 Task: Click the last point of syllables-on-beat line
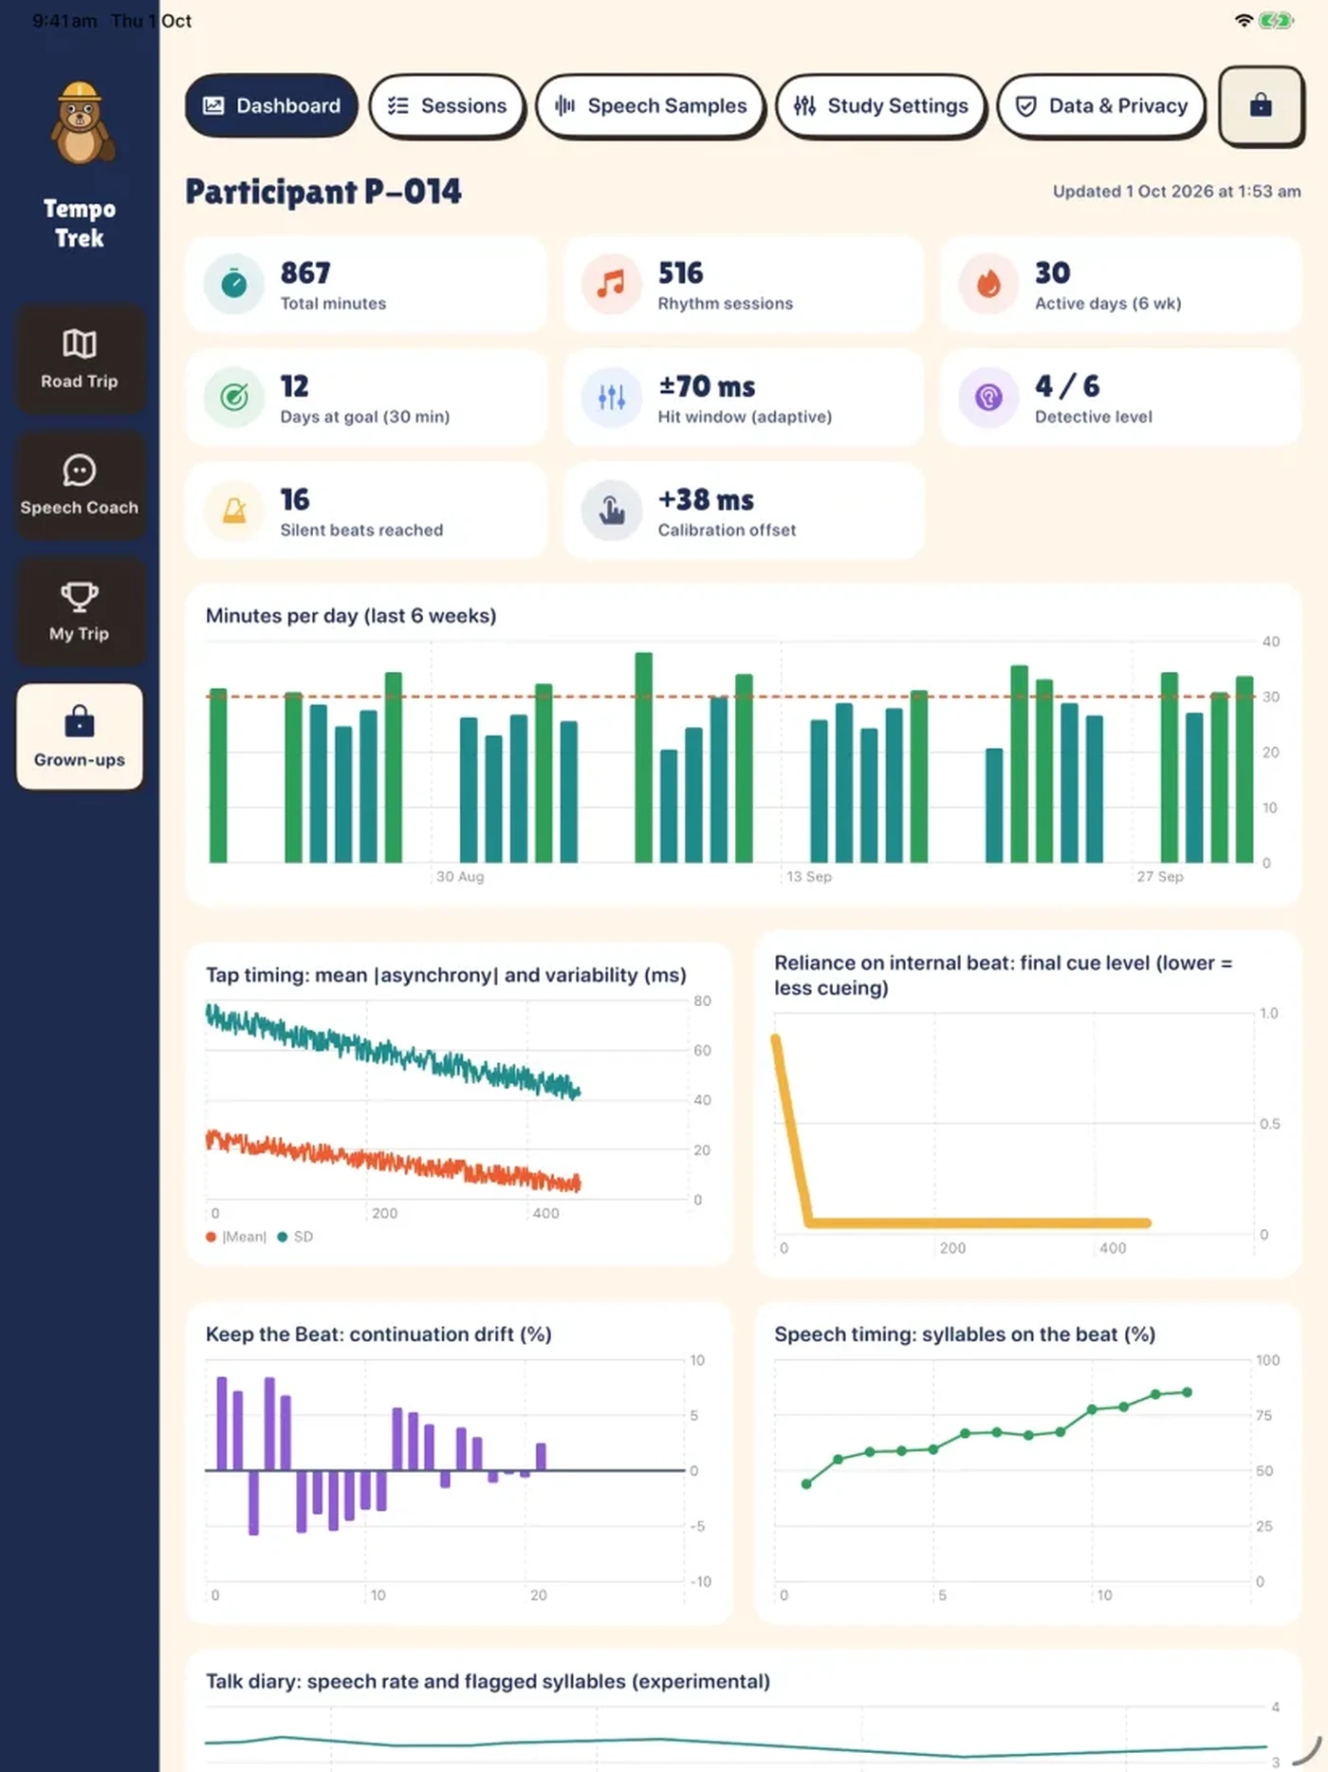coord(1187,1392)
